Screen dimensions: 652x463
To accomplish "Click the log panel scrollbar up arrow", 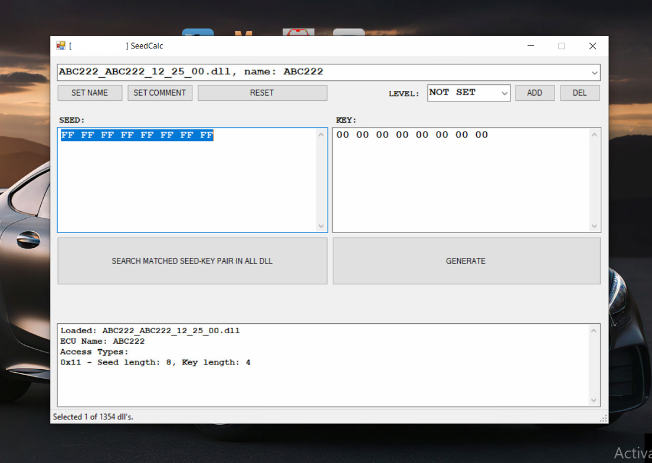I will [594, 331].
